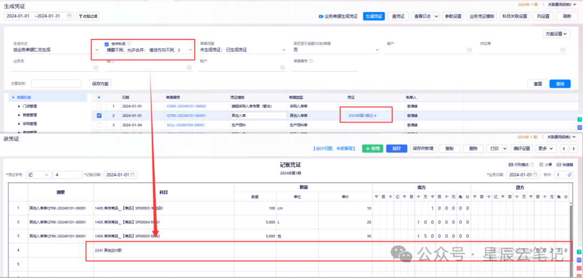Click the 合并科目 help question icon
This screenshot has width=583, height=278.
coord(129,44)
